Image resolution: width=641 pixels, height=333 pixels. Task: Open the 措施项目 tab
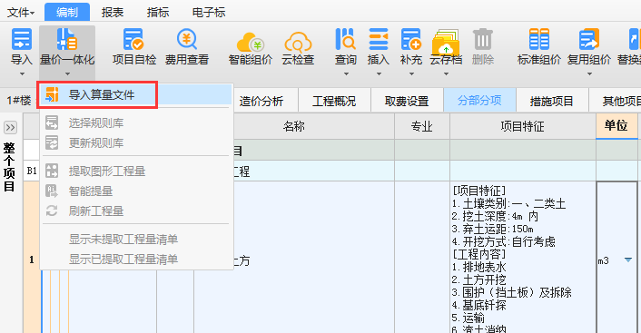pyautogui.click(x=552, y=101)
